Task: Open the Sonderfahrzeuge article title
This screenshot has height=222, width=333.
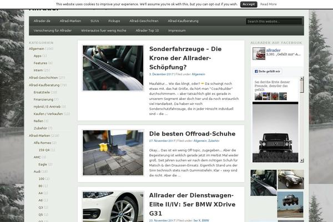Action: point(185,58)
